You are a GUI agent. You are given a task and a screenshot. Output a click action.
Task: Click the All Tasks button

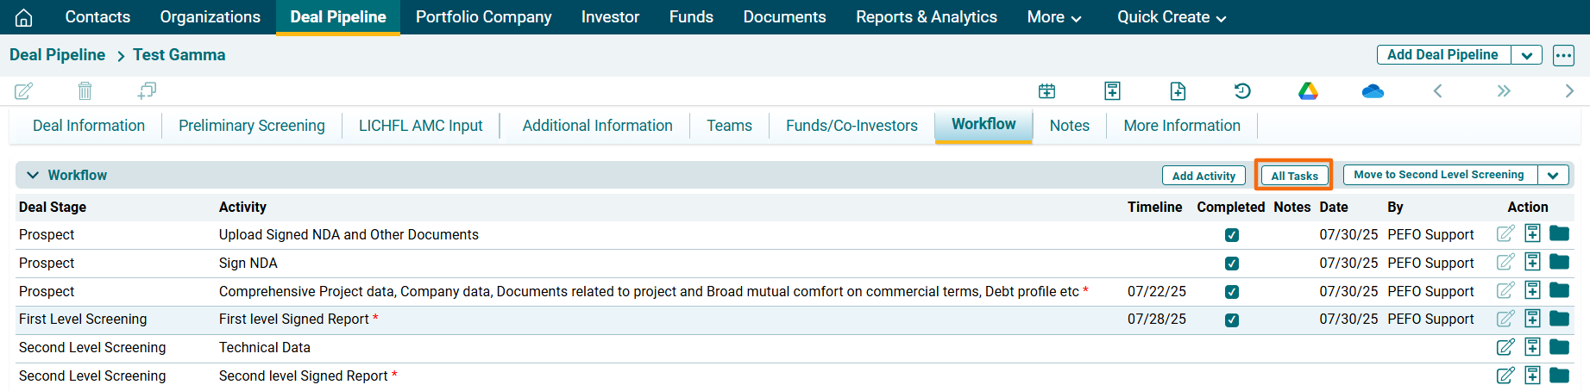pos(1294,176)
